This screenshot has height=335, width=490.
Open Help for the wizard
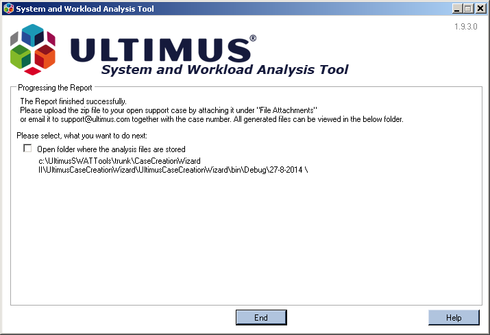click(454, 317)
